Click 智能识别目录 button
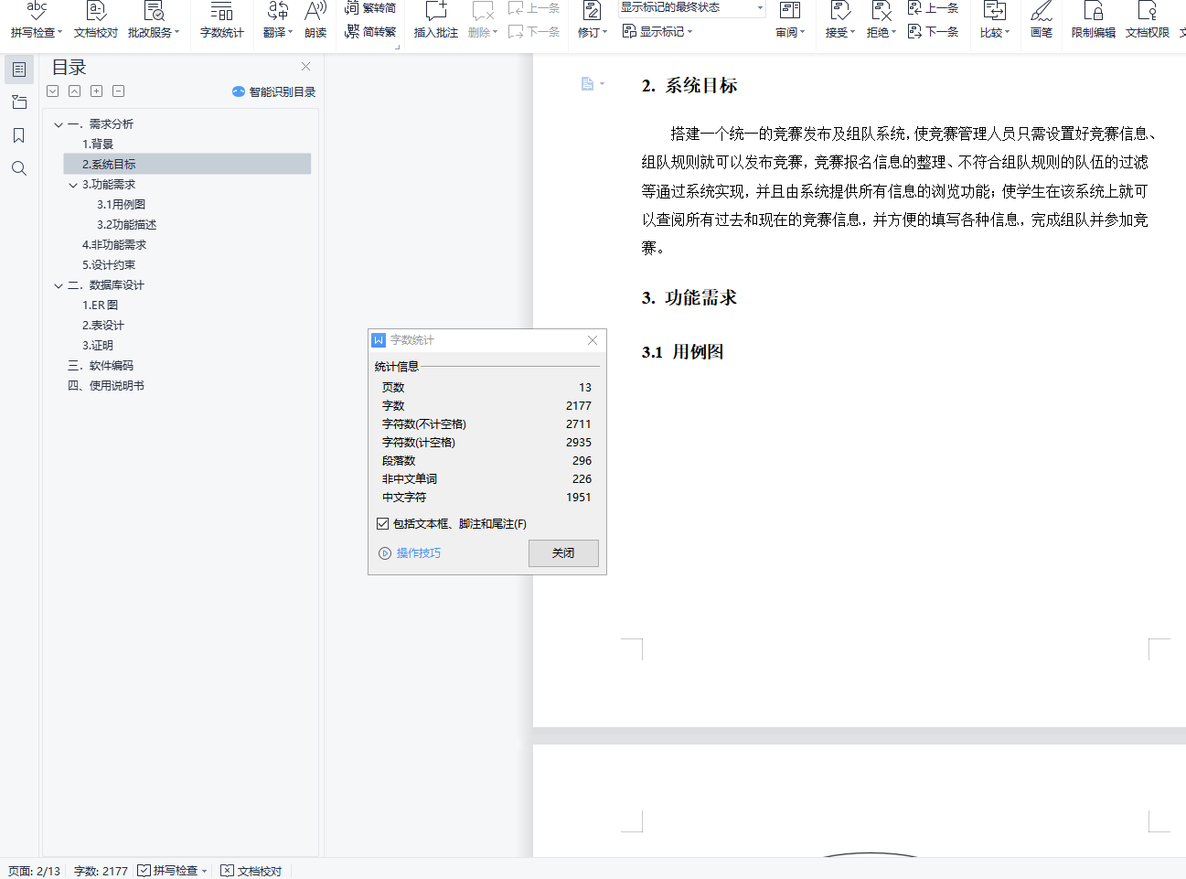The image size is (1186, 879). 273,91
